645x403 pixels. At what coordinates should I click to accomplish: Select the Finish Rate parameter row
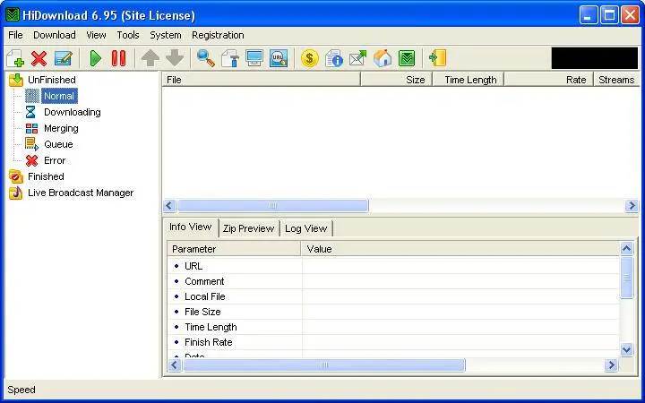pyautogui.click(x=393, y=342)
